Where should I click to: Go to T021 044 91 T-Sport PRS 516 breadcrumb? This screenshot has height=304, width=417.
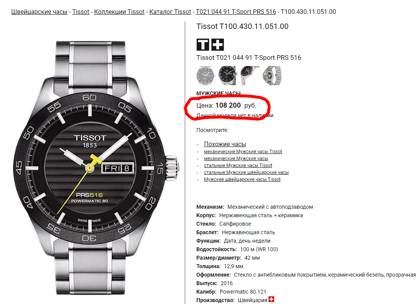click(x=236, y=12)
